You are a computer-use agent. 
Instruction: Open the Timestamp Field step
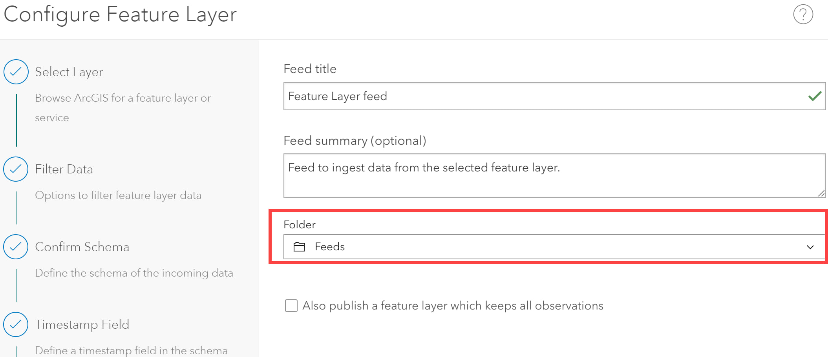(x=82, y=324)
